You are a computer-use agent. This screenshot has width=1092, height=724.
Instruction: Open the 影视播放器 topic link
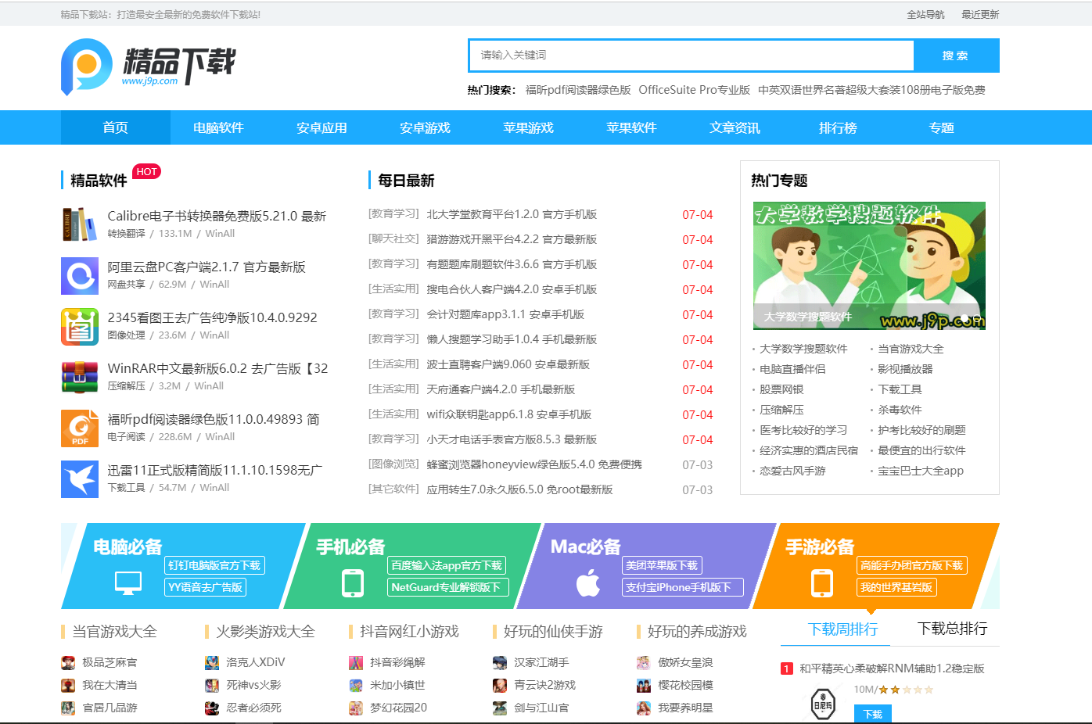tap(905, 369)
